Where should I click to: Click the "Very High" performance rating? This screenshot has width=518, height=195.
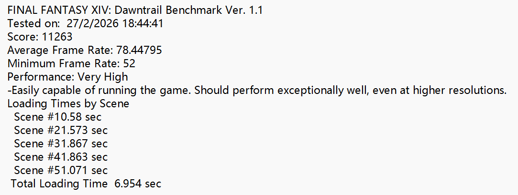pos(102,77)
